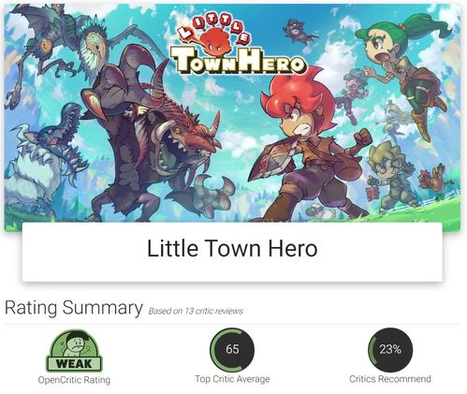
Task: Click the Little Town Hero logo in banner
Action: pos(237,48)
